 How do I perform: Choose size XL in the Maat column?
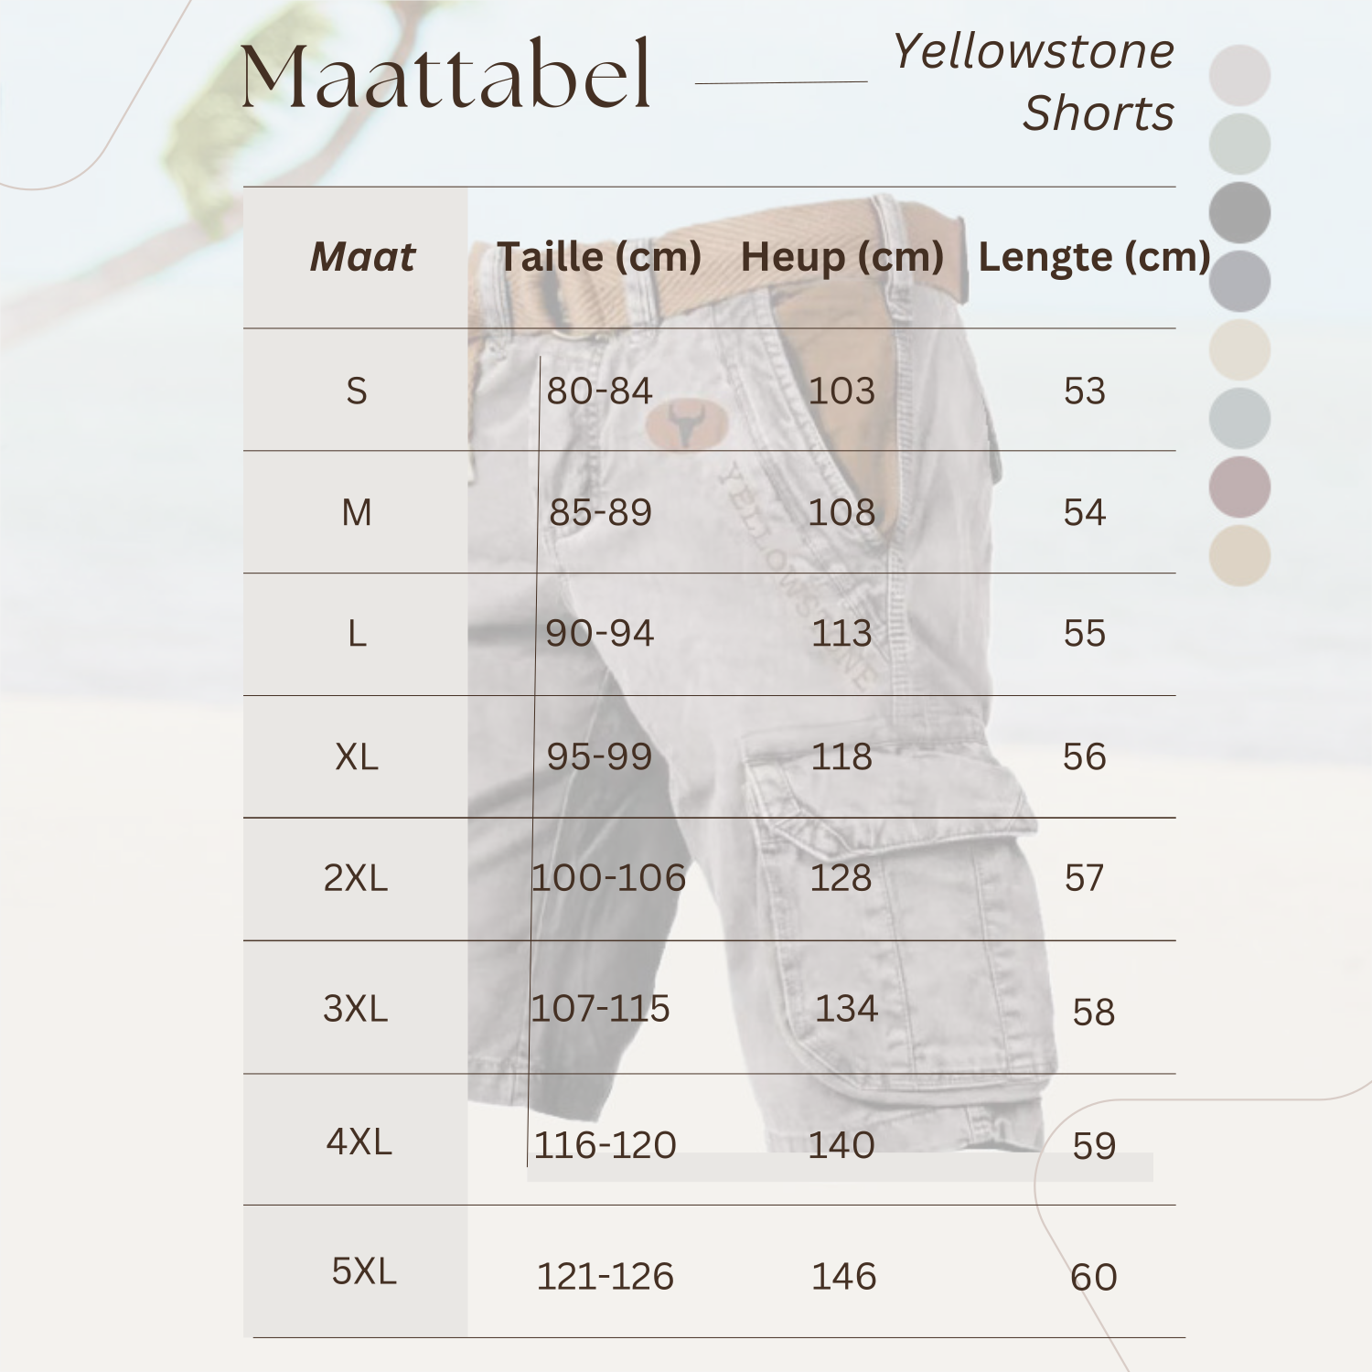(357, 757)
